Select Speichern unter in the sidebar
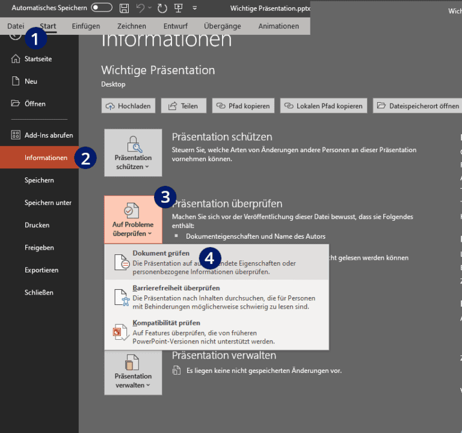This screenshot has height=433, width=462. pyautogui.click(x=48, y=203)
